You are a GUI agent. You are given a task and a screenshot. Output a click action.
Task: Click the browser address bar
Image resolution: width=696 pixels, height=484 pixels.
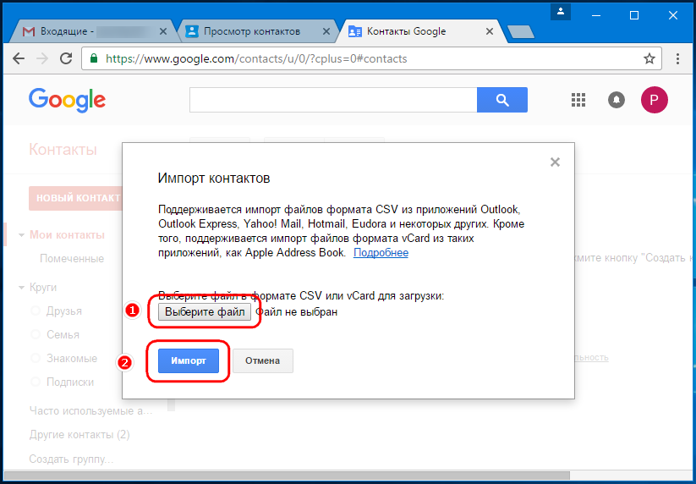tap(371, 58)
